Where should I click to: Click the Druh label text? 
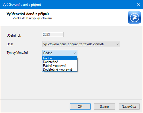click(10, 44)
